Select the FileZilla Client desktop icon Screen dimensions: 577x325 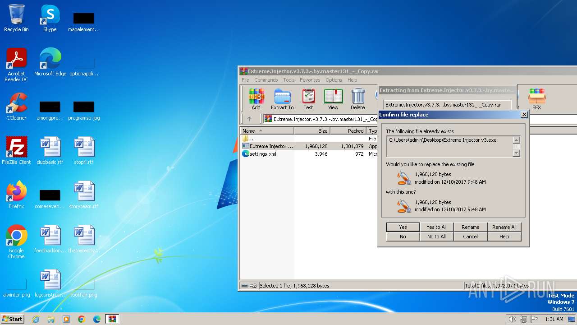point(16,150)
